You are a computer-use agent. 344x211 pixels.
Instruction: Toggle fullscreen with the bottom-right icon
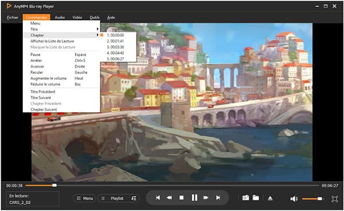(335, 199)
